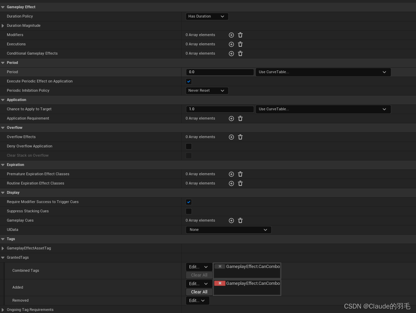Screen dimensions: 416x313
Task: Clear Overflow Effects with trash icon
Action: click(240, 137)
